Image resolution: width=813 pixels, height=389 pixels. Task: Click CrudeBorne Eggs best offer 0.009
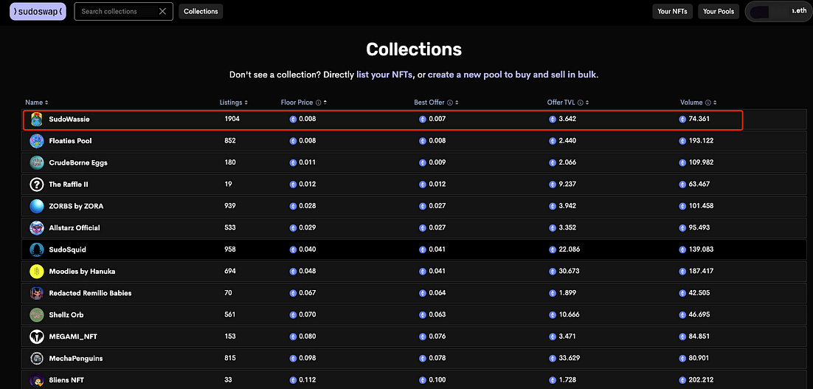437,163
